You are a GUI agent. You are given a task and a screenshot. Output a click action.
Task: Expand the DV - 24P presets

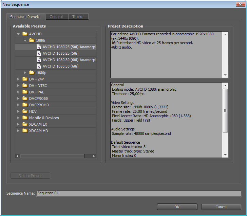click(18, 79)
